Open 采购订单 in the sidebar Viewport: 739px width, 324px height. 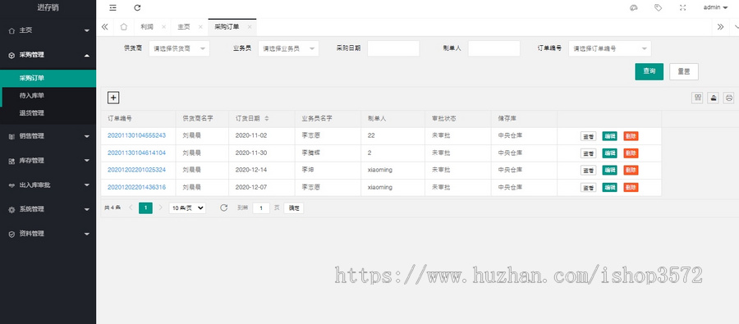click(48, 78)
